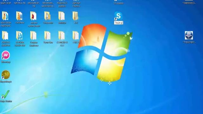203x114 pixels.
Task: Select the ВЕРСИИ СКАЙПОВ folder
Action: [x=19, y=35]
